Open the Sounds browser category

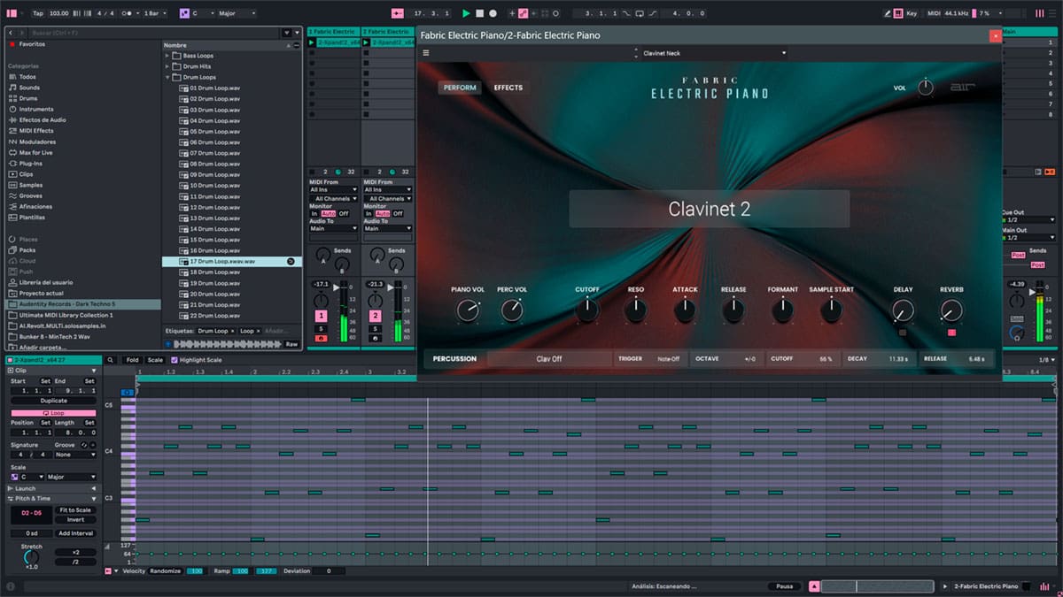point(29,88)
